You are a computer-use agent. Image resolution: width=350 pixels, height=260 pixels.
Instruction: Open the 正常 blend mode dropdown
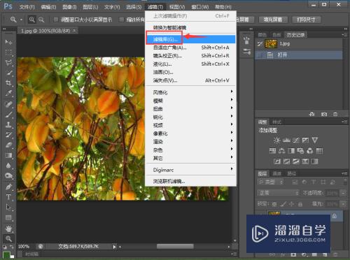click(278, 193)
